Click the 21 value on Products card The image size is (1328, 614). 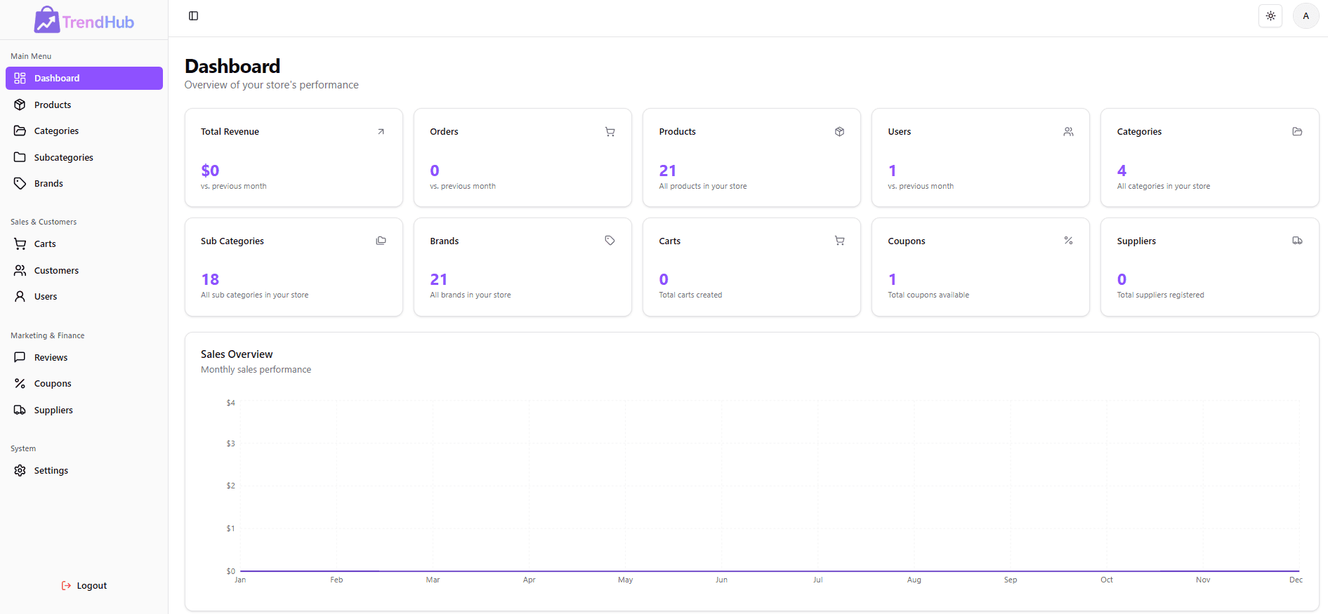667,171
